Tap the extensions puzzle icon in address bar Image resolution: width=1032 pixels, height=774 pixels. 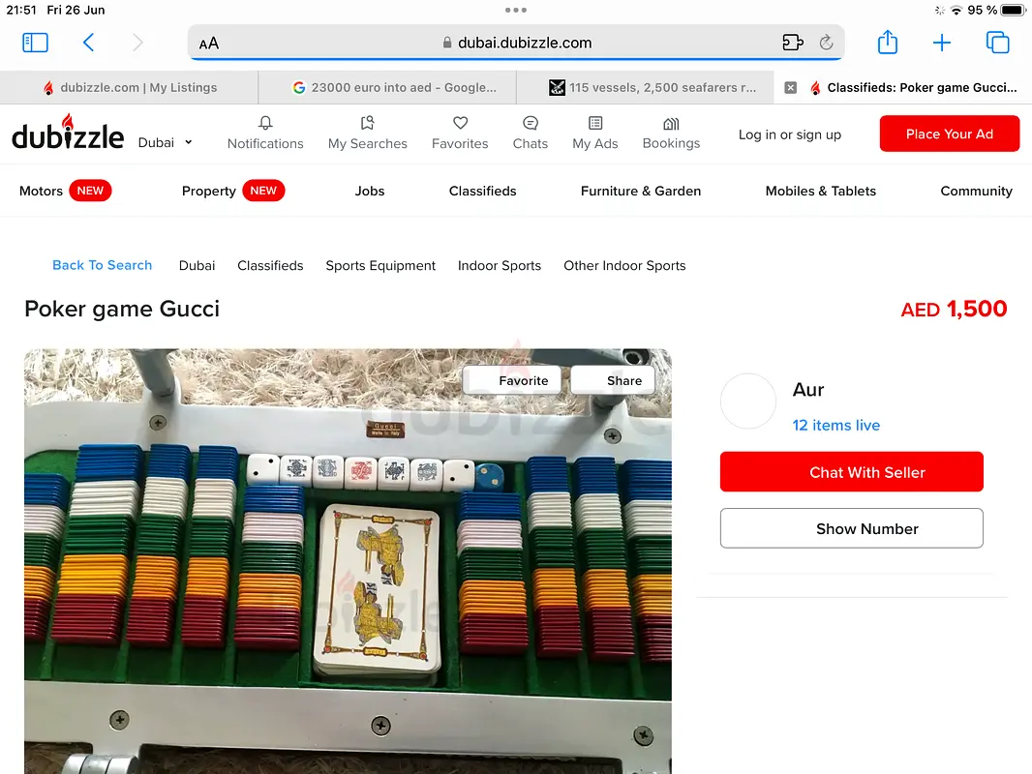point(793,43)
